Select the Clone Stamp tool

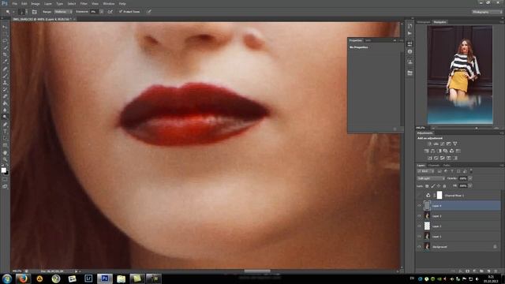tap(5, 83)
